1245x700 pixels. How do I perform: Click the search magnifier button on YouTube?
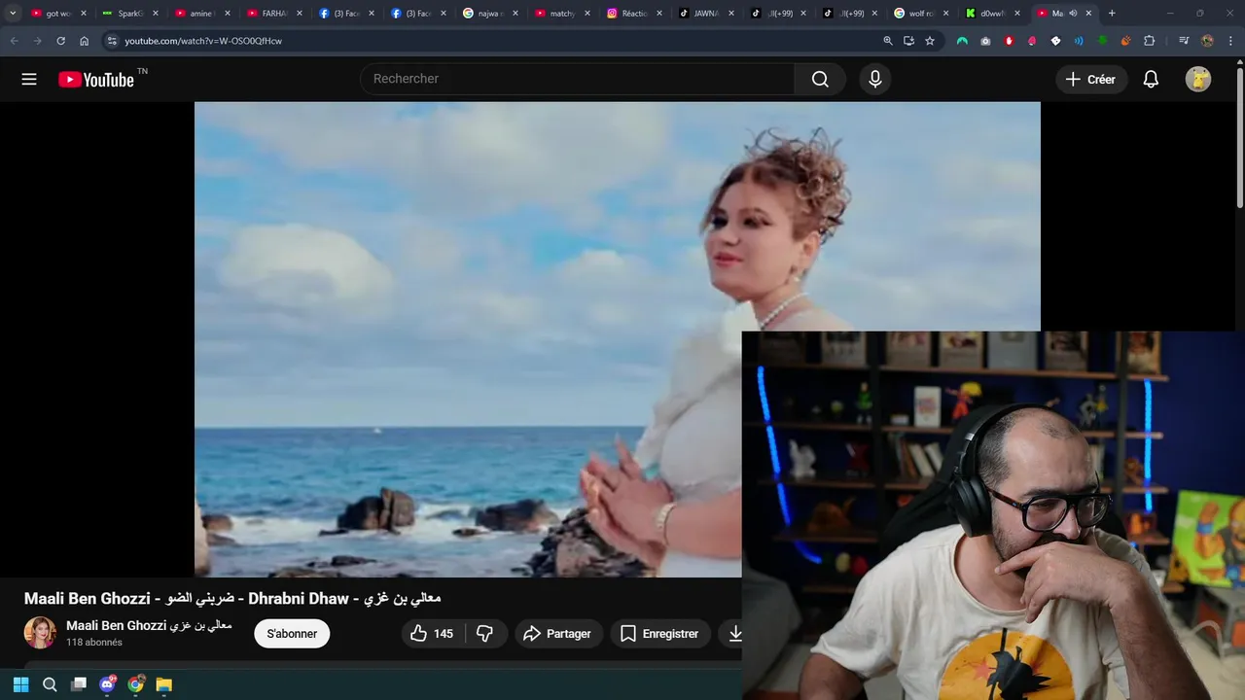coord(820,79)
